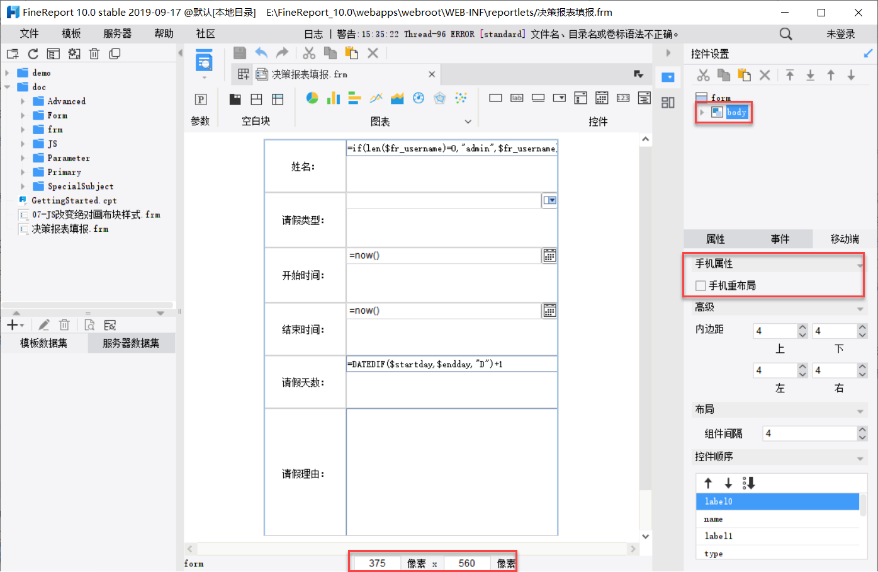Insert a line chart

point(376,98)
